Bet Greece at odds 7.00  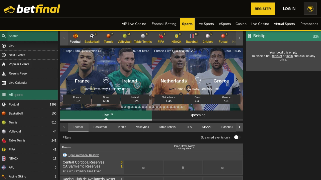[226, 99]
